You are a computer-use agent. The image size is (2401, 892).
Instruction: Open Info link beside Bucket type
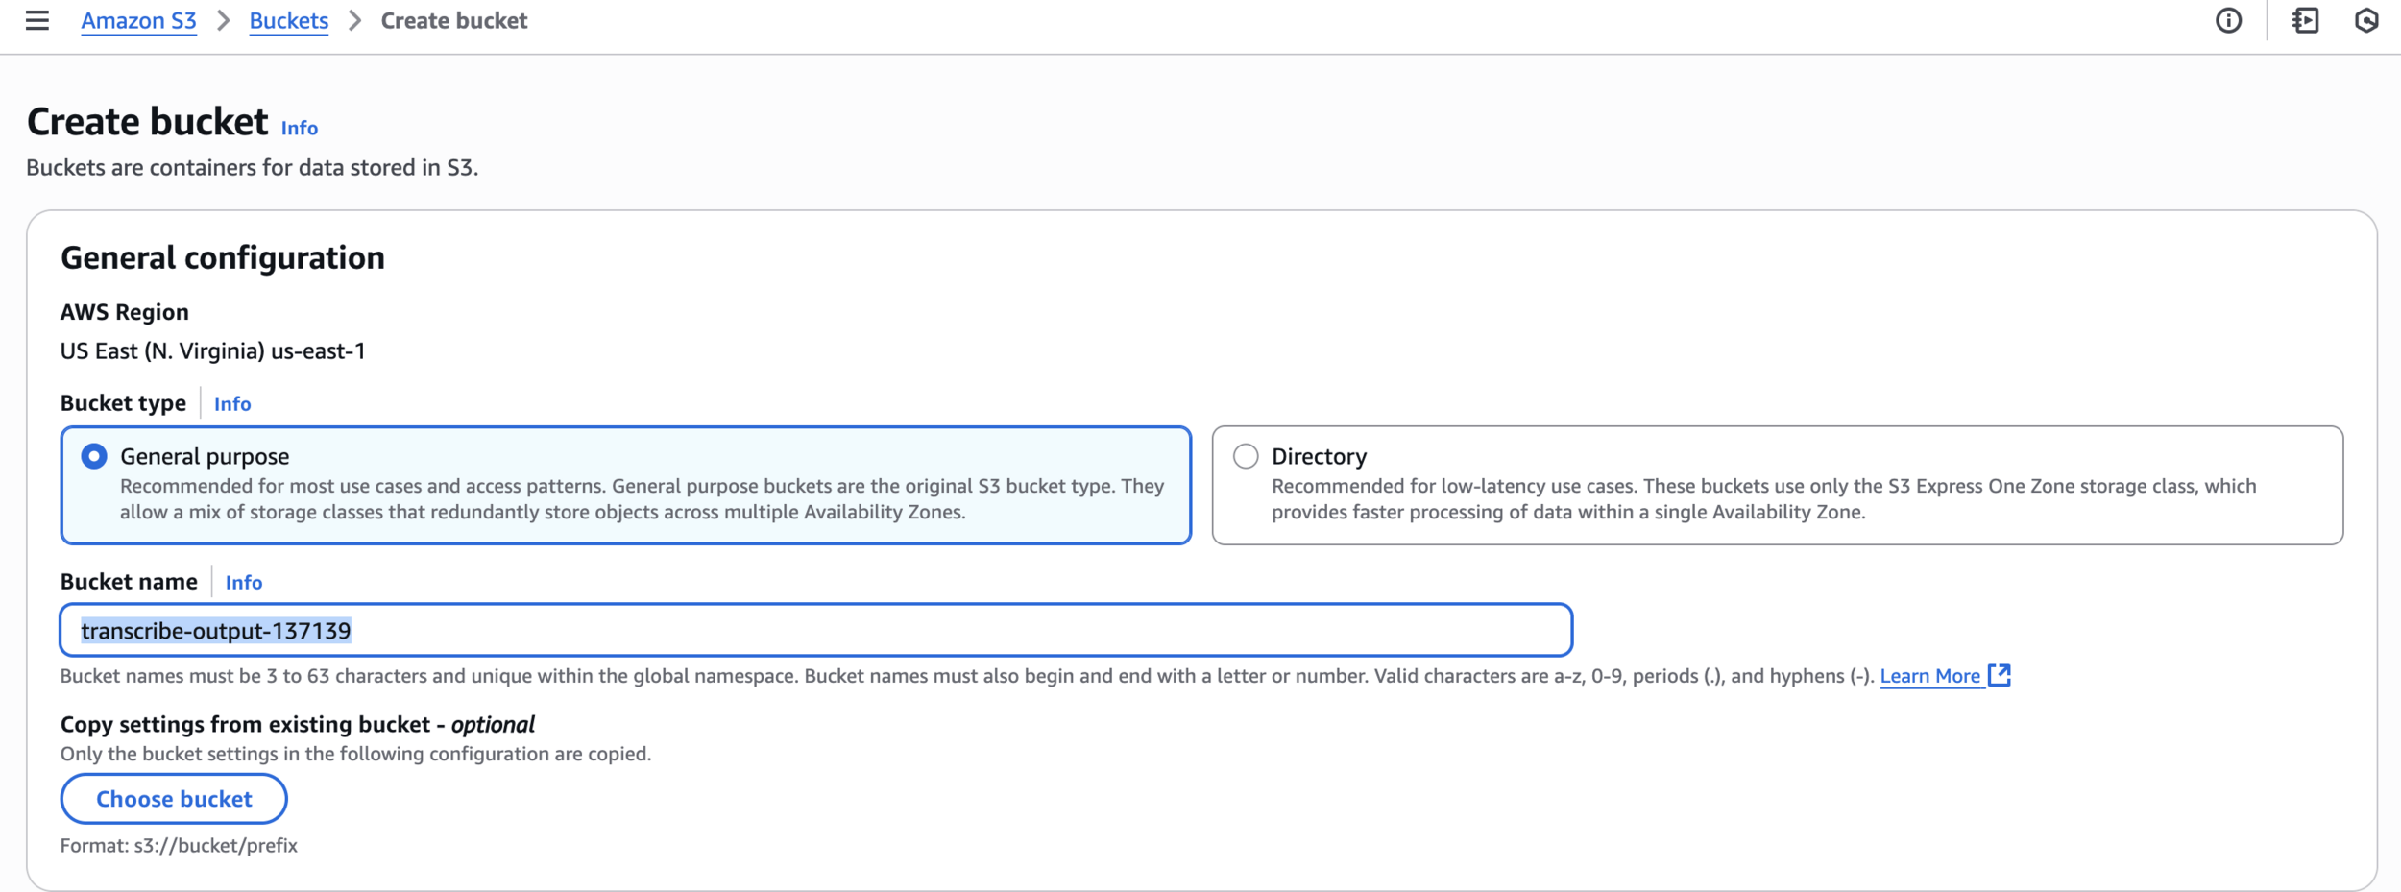[x=232, y=404]
